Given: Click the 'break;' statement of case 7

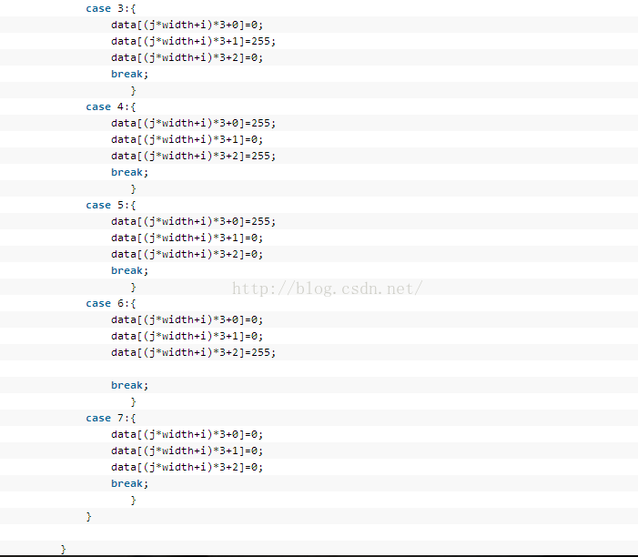Looking at the screenshot, I should click(x=130, y=484).
